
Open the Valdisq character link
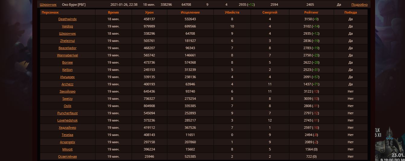(x=67, y=26)
